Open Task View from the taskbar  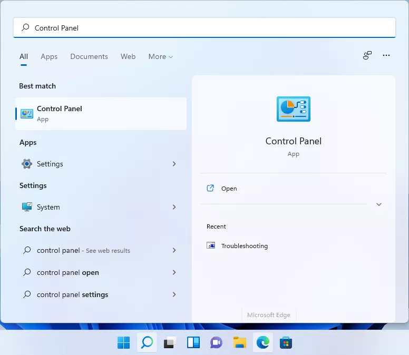point(169,343)
